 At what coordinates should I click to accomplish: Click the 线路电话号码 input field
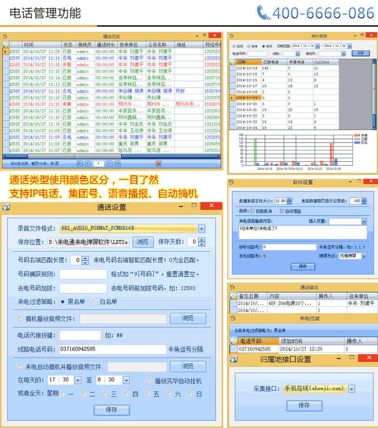click(x=112, y=349)
